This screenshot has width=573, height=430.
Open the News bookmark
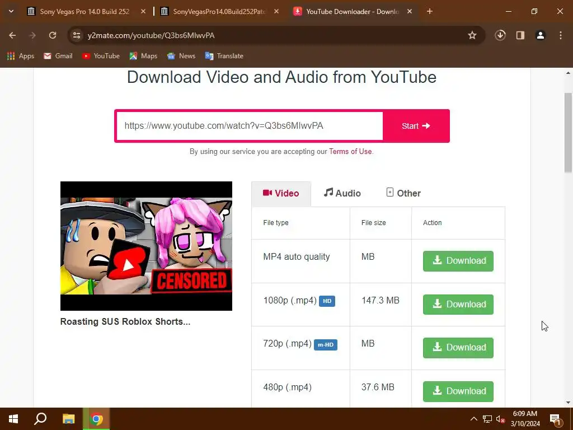click(181, 56)
